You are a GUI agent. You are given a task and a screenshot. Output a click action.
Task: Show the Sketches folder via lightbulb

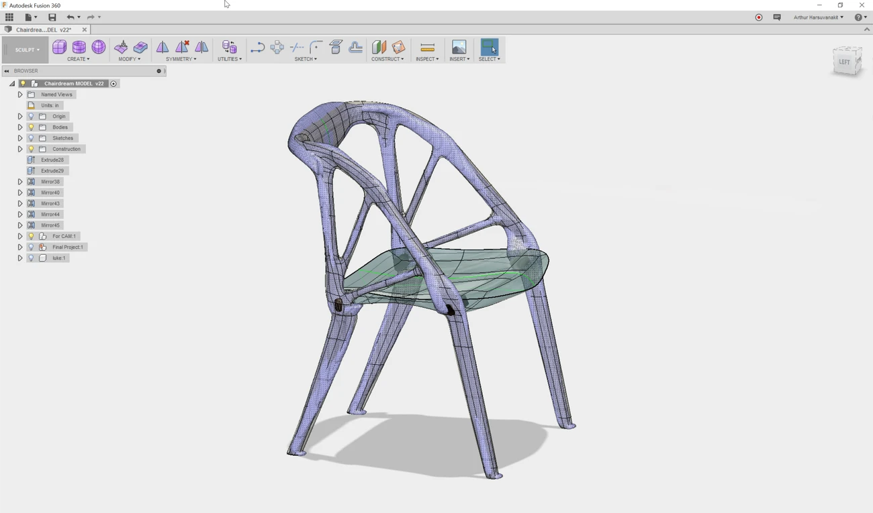[x=31, y=138]
